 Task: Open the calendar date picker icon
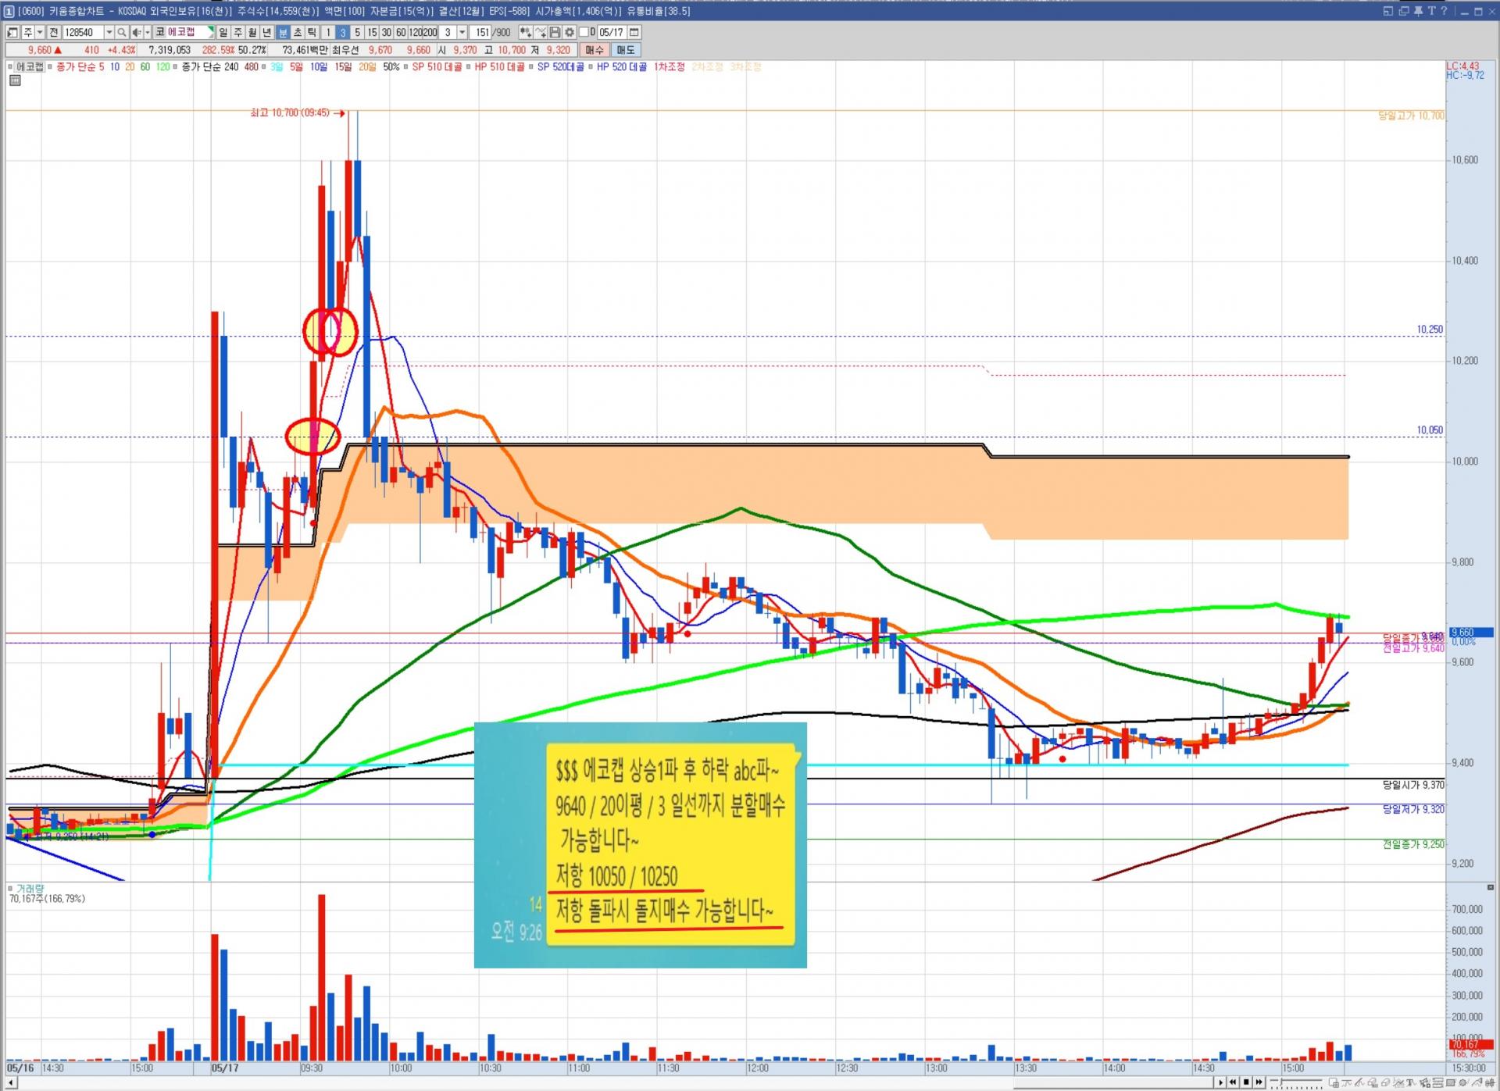click(x=634, y=32)
